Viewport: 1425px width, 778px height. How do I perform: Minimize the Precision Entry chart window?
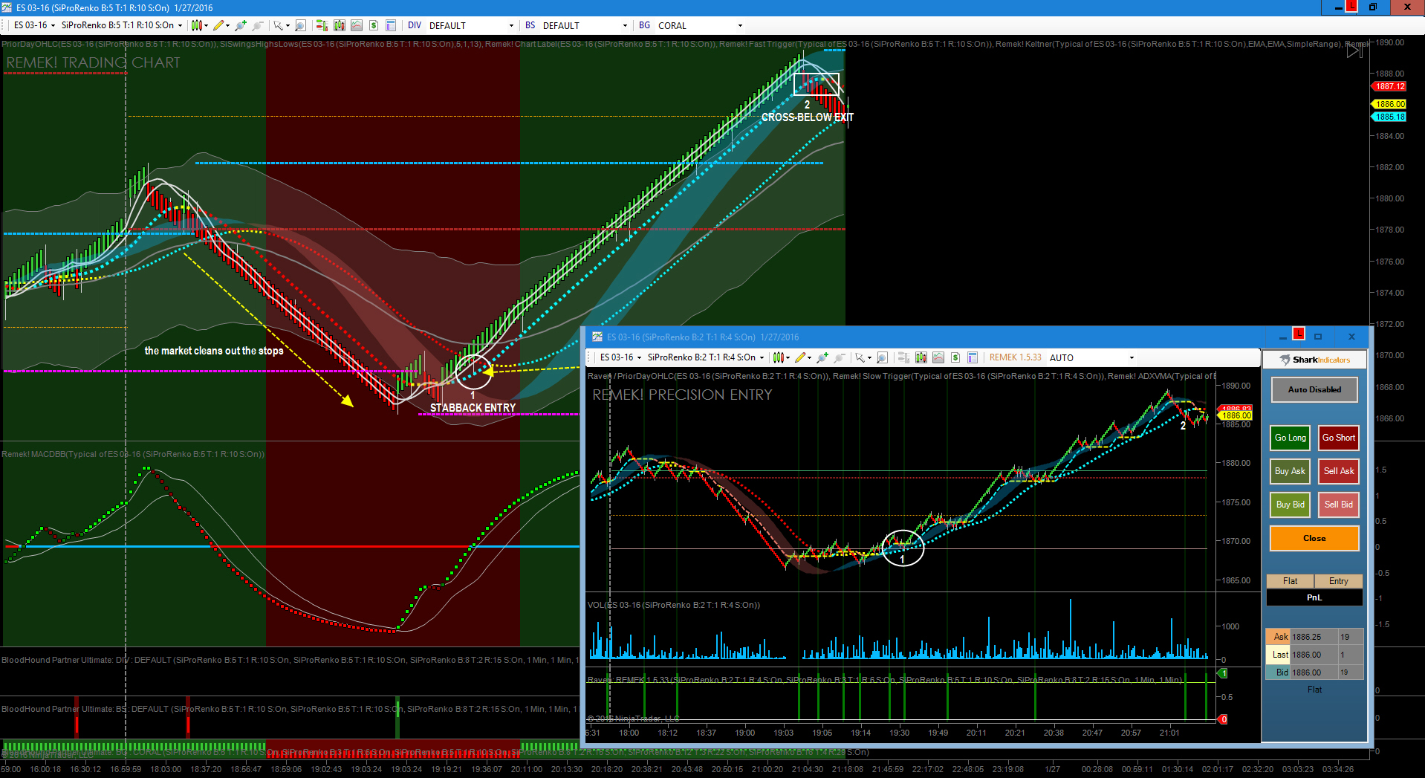(x=1283, y=338)
